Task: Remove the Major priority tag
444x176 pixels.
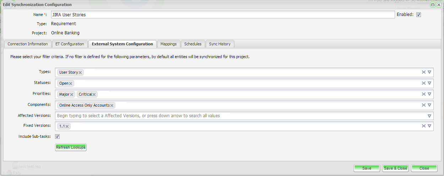Action: (x=72, y=95)
